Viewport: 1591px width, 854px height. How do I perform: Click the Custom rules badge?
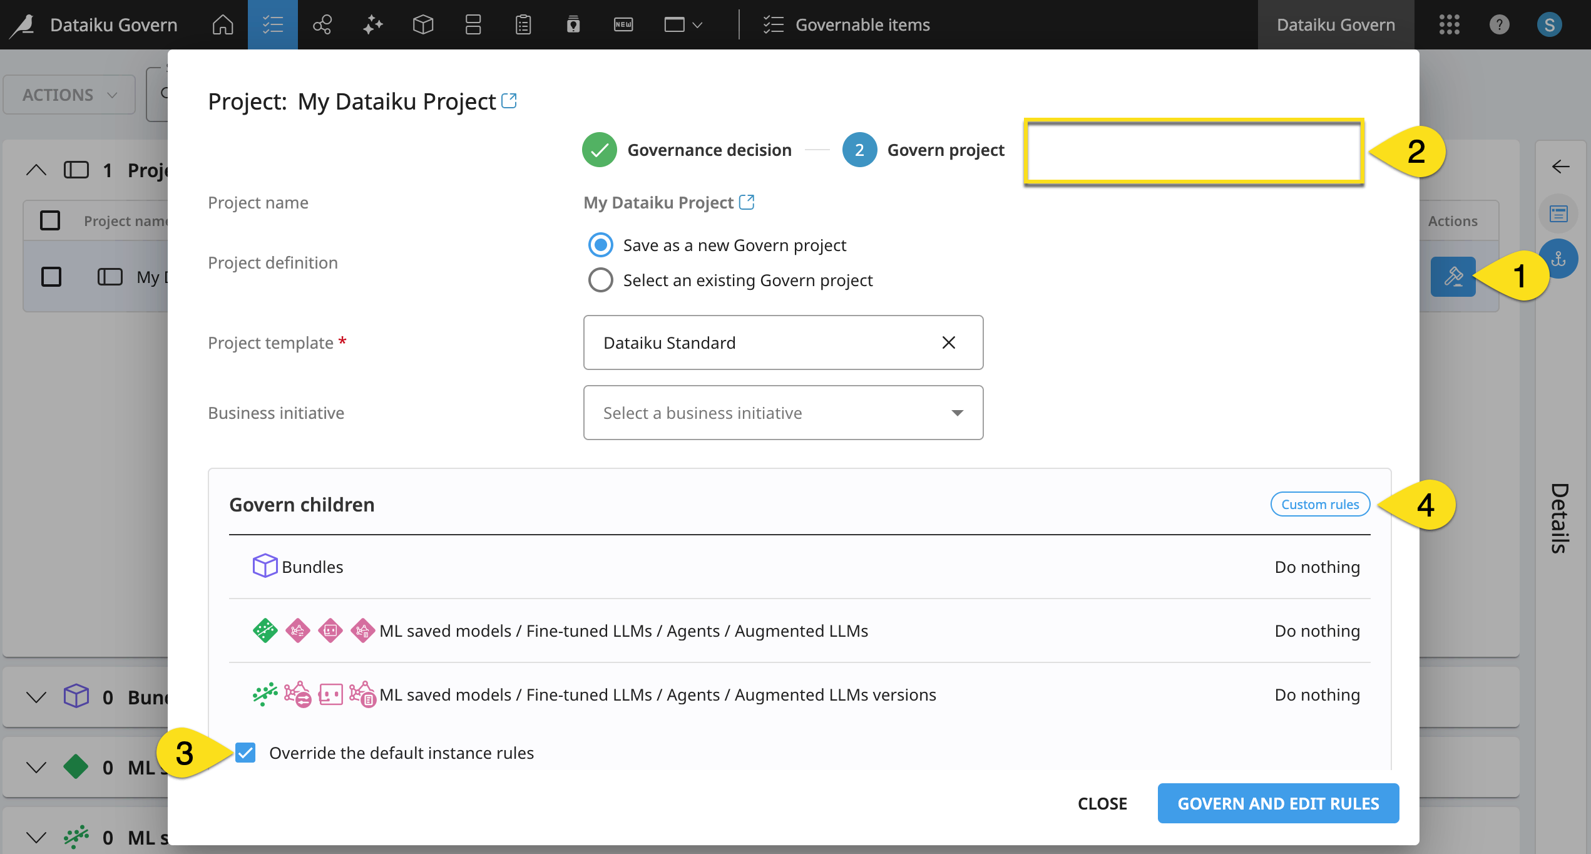point(1320,505)
